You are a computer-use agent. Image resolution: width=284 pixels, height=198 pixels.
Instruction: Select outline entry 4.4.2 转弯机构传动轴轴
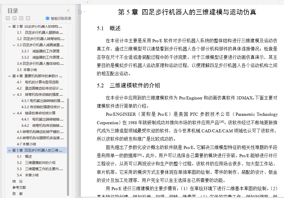click(x=43, y=125)
